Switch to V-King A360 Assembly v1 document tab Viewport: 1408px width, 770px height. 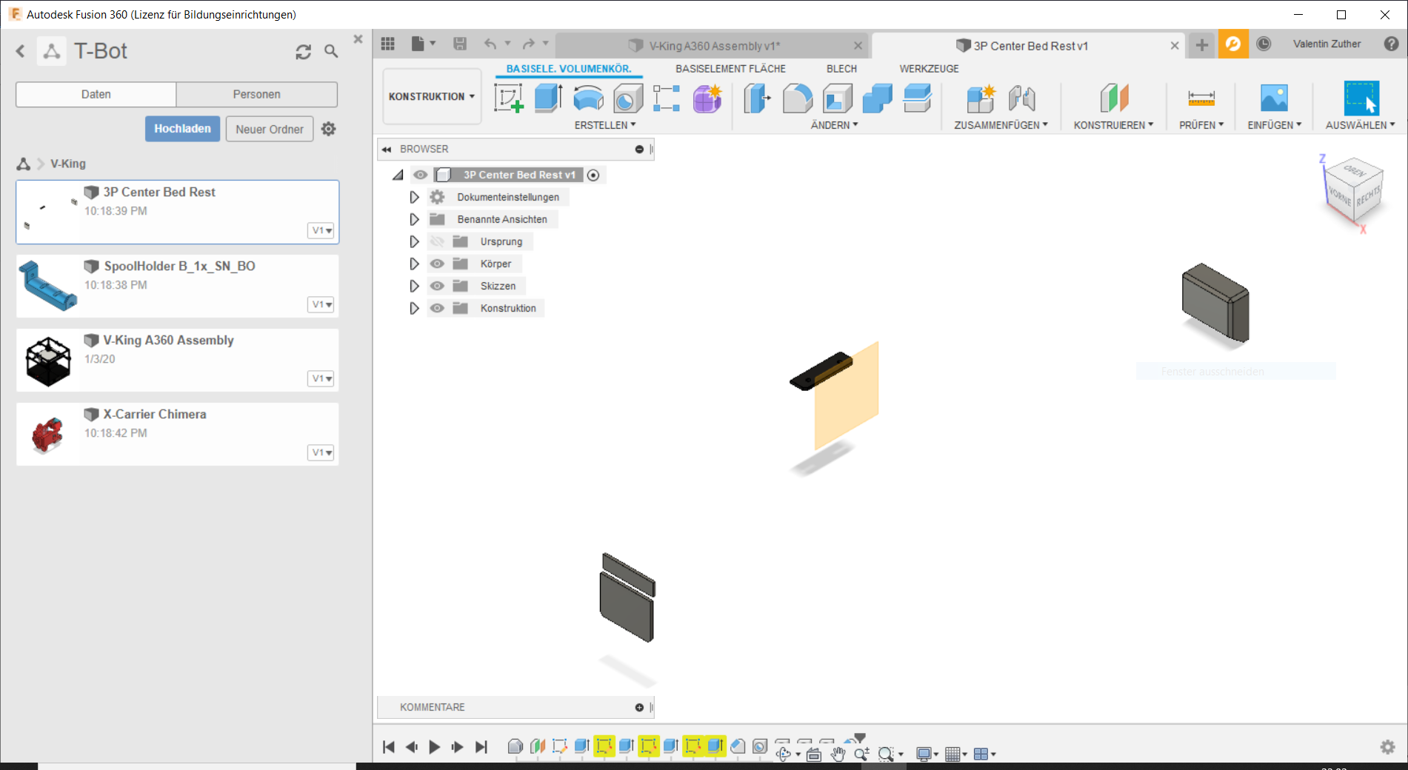coord(712,46)
